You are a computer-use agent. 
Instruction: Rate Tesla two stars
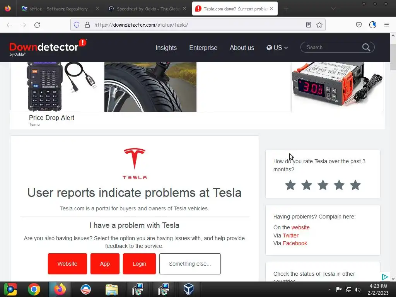(307, 185)
